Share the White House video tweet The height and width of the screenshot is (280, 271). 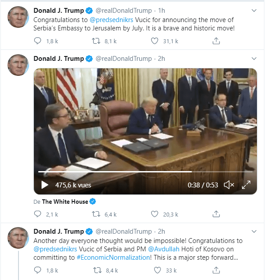(216, 214)
